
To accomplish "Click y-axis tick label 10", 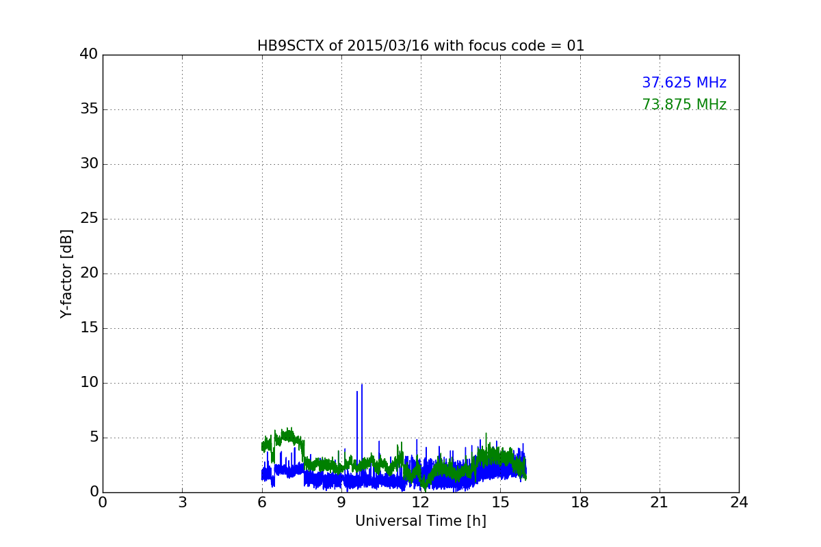I will click(88, 383).
